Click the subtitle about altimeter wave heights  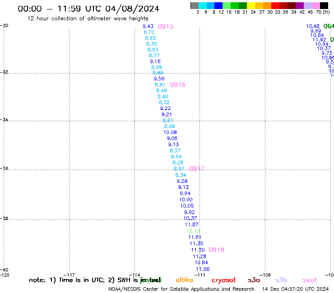coord(88,18)
